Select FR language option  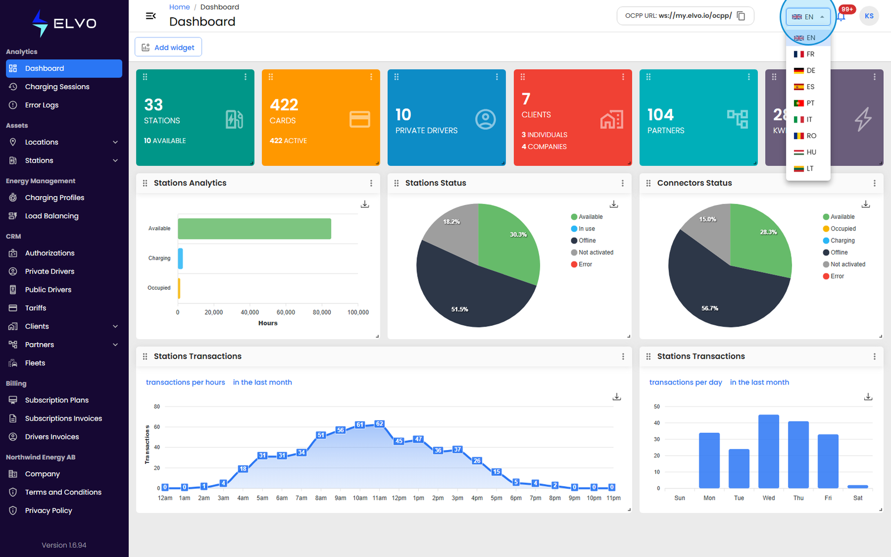point(808,54)
